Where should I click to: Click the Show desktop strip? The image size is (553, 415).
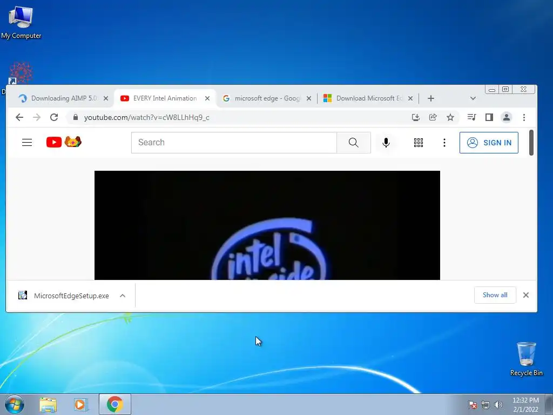coord(549,404)
